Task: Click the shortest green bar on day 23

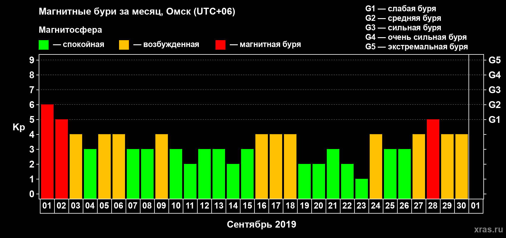Action: coord(362,189)
